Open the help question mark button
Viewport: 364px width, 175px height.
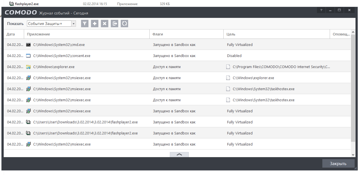click(321, 10)
